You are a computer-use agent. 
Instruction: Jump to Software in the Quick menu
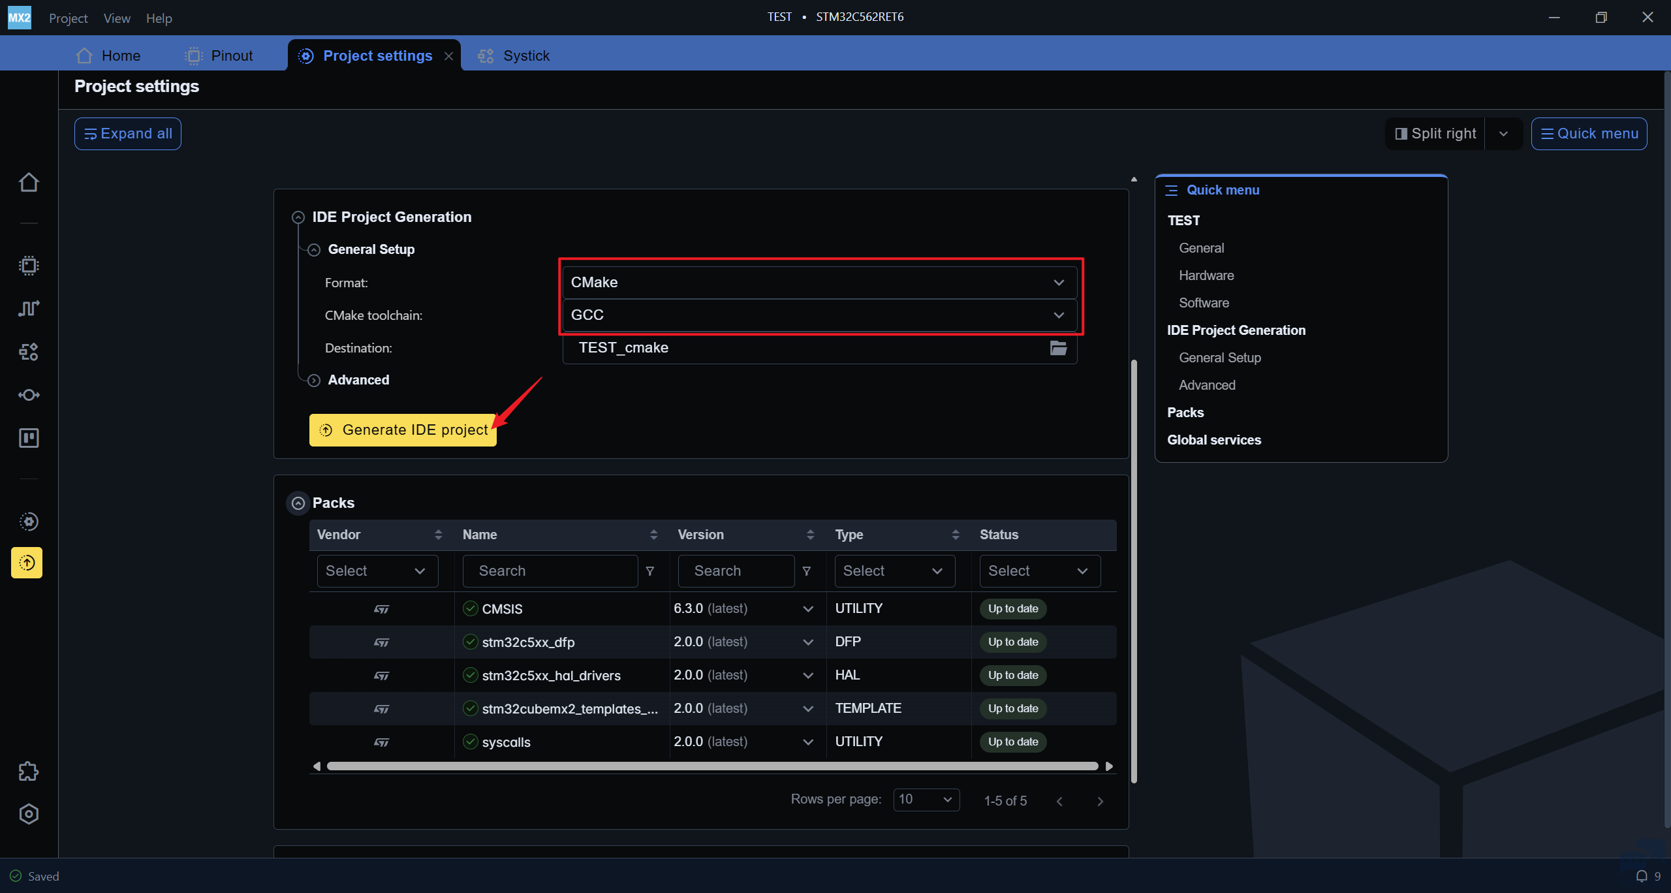coord(1204,303)
